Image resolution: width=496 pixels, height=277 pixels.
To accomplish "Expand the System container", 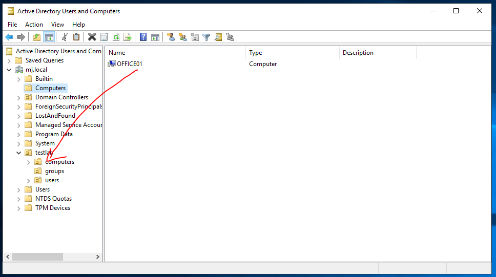I will [18, 143].
